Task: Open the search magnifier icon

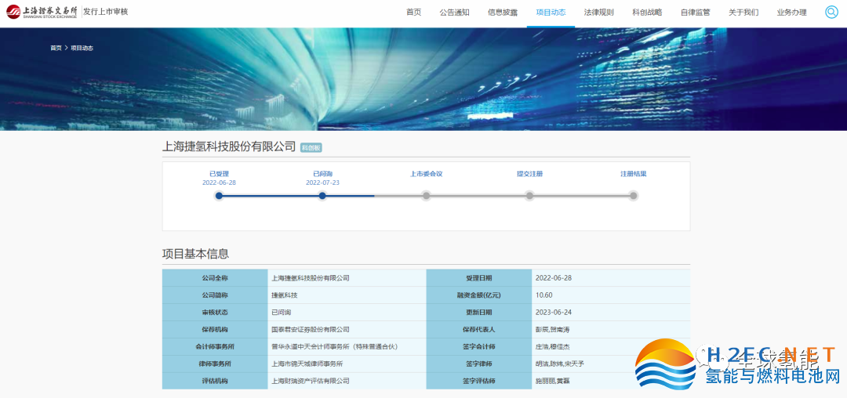Action: (x=831, y=12)
